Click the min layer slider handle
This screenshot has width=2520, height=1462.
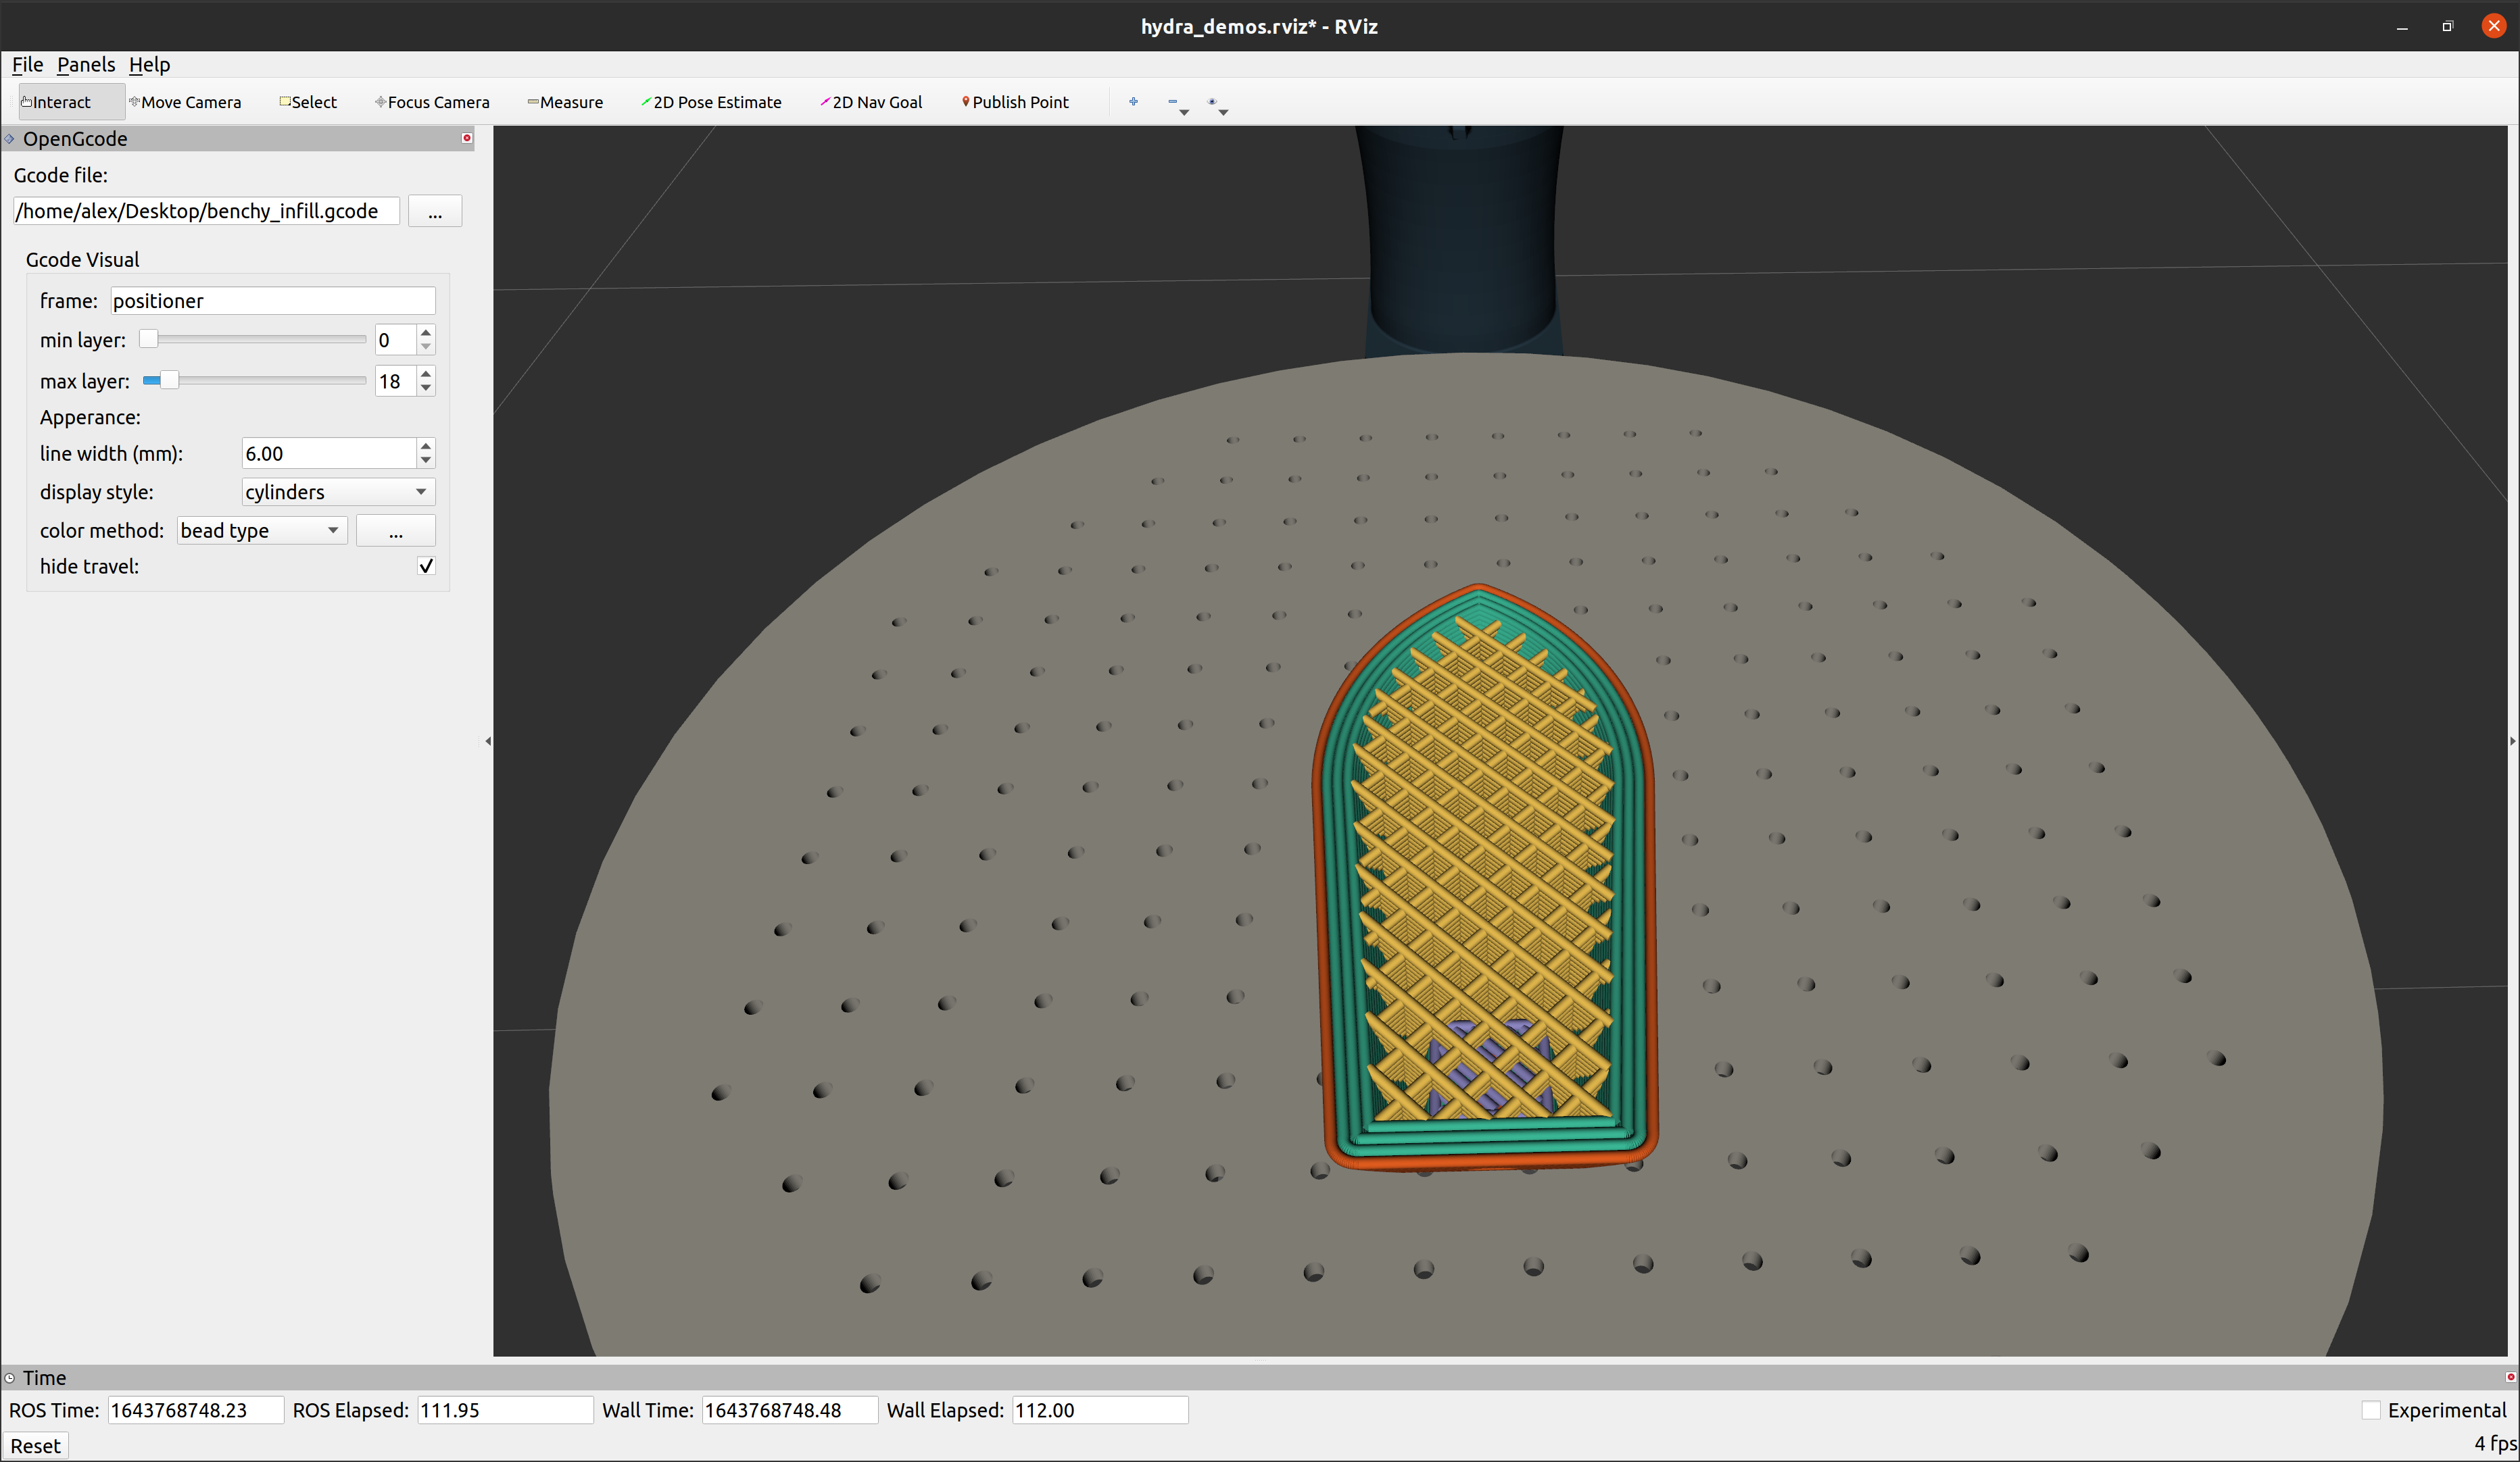coord(148,340)
